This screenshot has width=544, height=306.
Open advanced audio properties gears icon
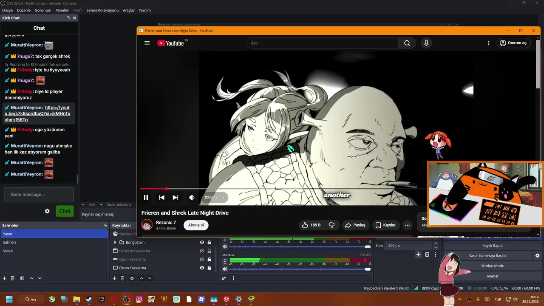coord(224,278)
